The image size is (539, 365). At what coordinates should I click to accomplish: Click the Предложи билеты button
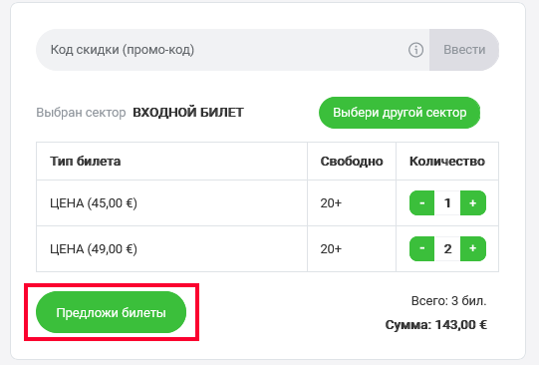click(x=111, y=312)
